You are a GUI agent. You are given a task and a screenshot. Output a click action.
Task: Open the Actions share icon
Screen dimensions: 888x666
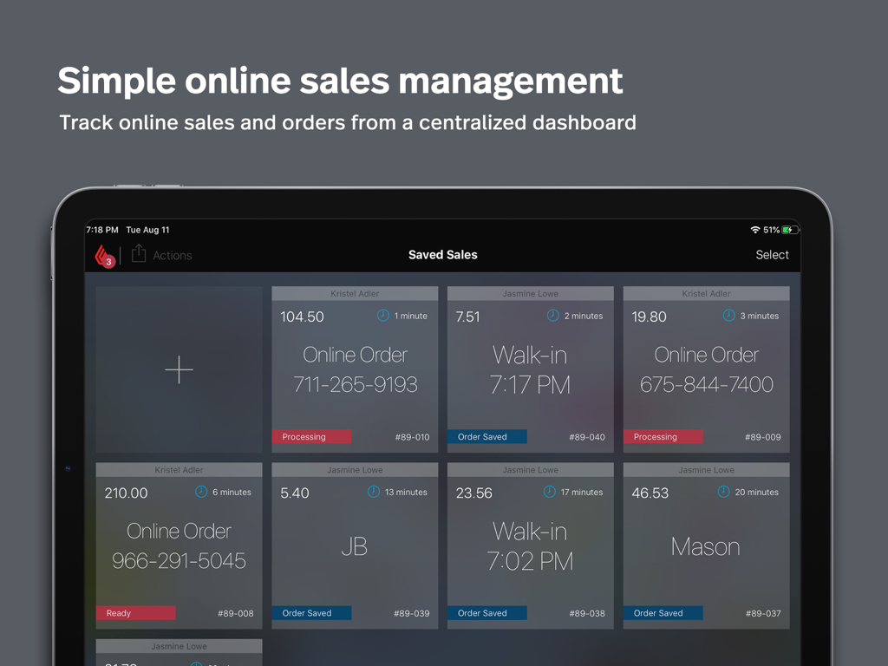140,254
